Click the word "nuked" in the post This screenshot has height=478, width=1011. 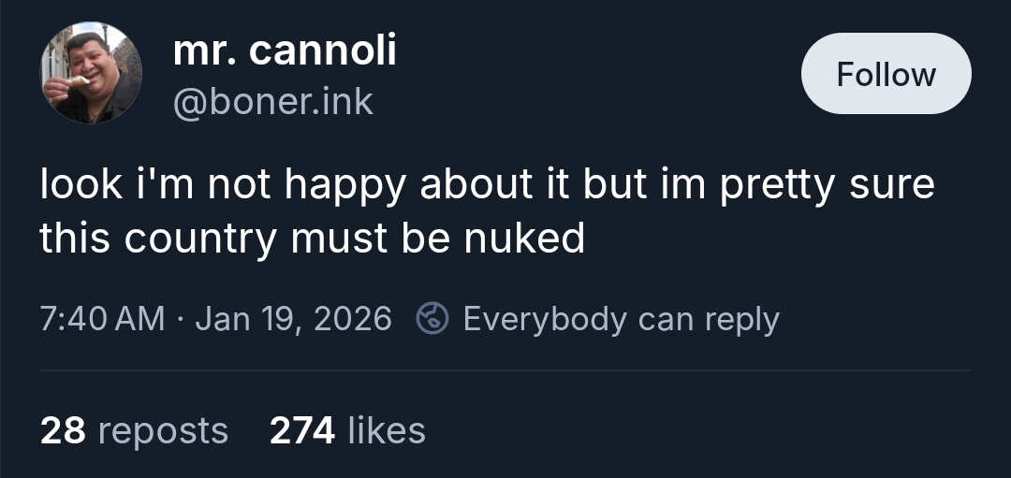pyautogui.click(x=523, y=239)
